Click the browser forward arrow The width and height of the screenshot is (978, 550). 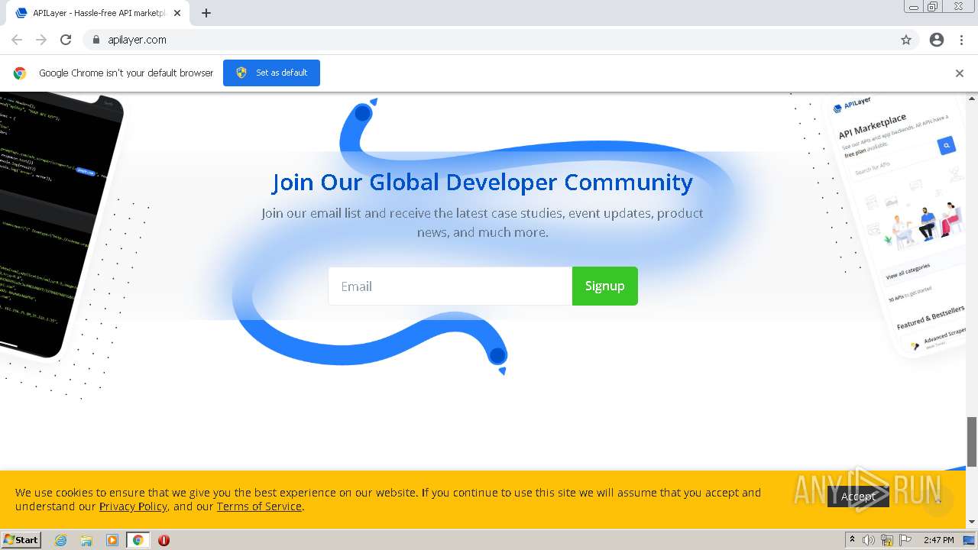(x=41, y=40)
